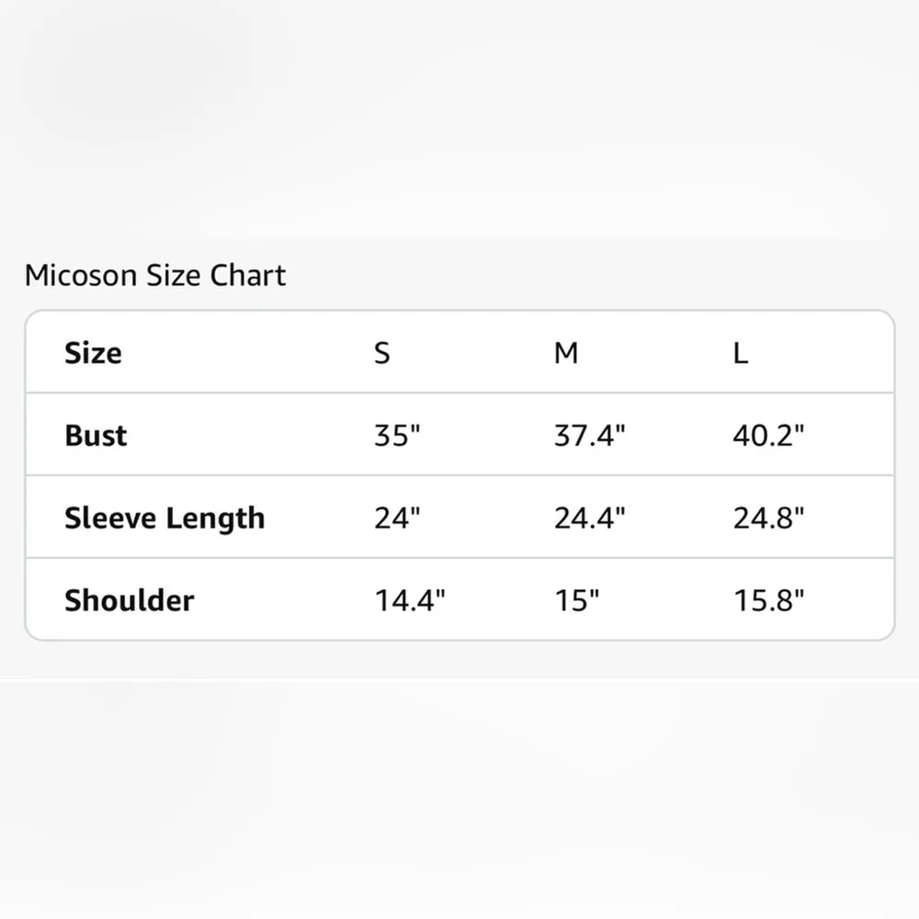Click the 24.4" sleeve length value
The image size is (919, 919).
coord(589,518)
